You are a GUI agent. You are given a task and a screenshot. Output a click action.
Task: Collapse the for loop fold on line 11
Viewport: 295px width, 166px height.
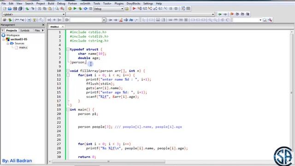pos(68,75)
